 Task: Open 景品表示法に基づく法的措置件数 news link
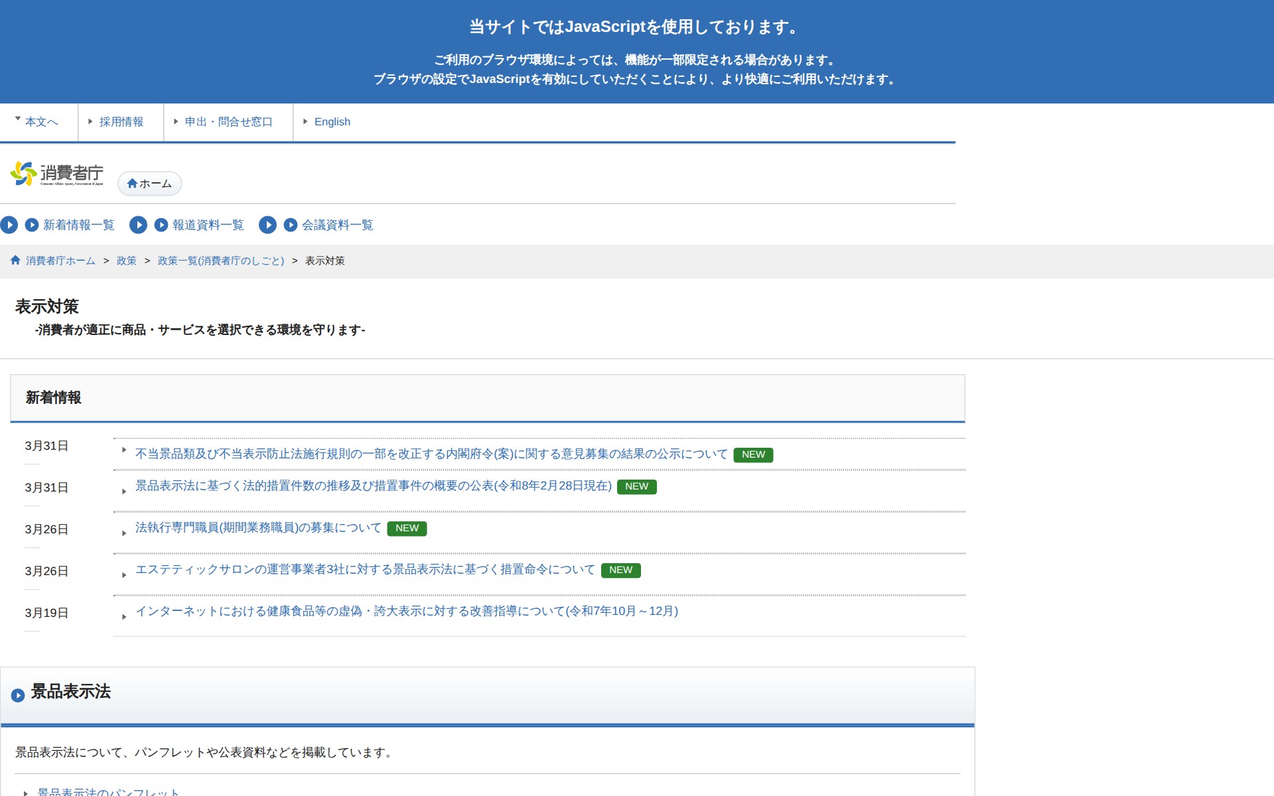click(373, 486)
